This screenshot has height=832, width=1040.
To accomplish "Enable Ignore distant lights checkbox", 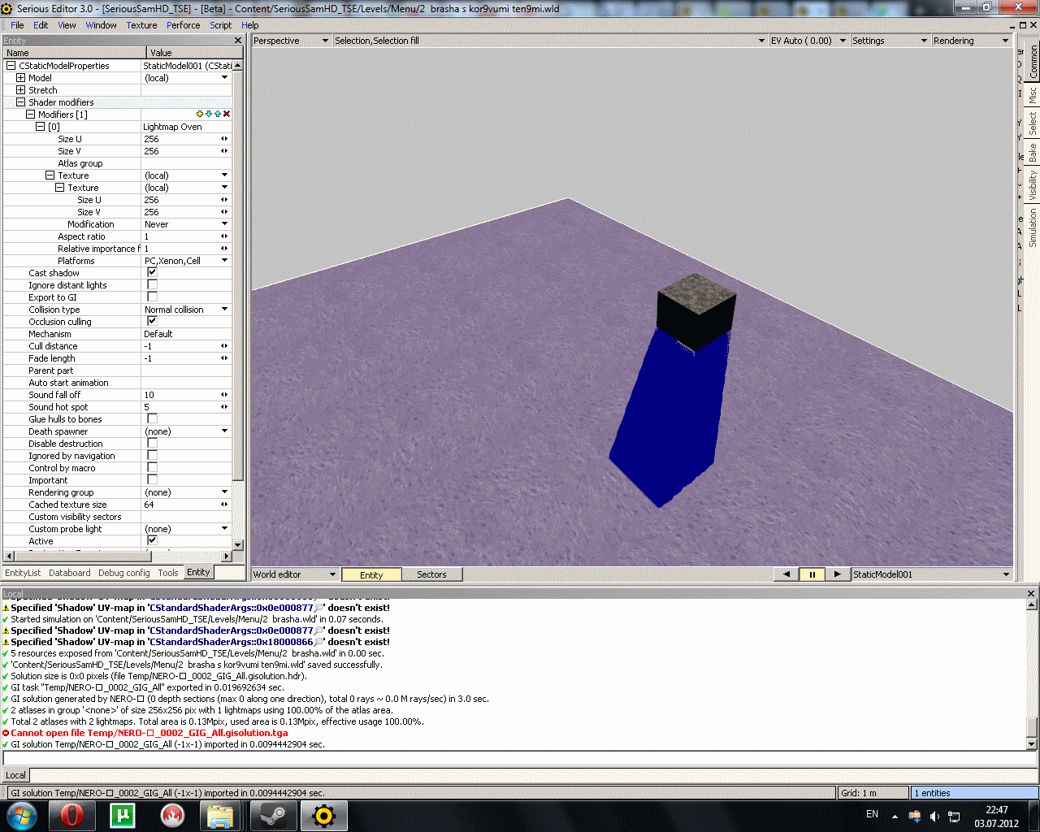I will [152, 284].
